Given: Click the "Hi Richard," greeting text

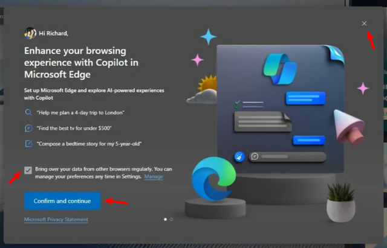Looking at the screenshot, I should pos(53,33).
